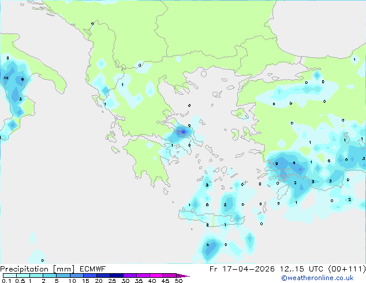Click the legend label '20'
Viewport: 366px width, 283px height.
tap(99, 281)
